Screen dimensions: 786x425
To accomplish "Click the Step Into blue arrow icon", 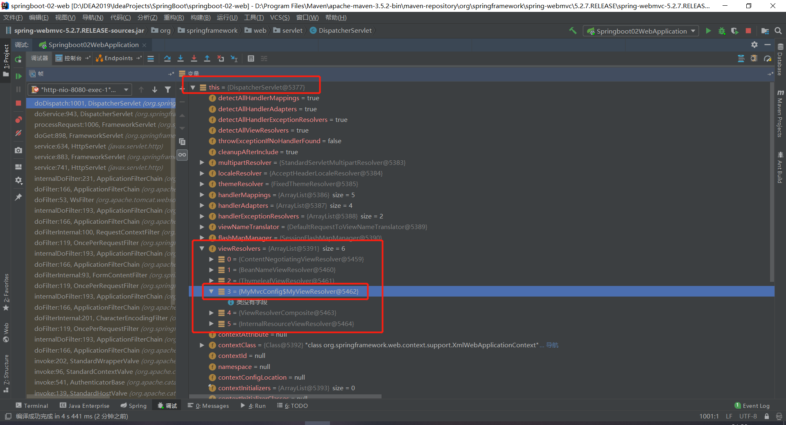I will tap(181, 58).
